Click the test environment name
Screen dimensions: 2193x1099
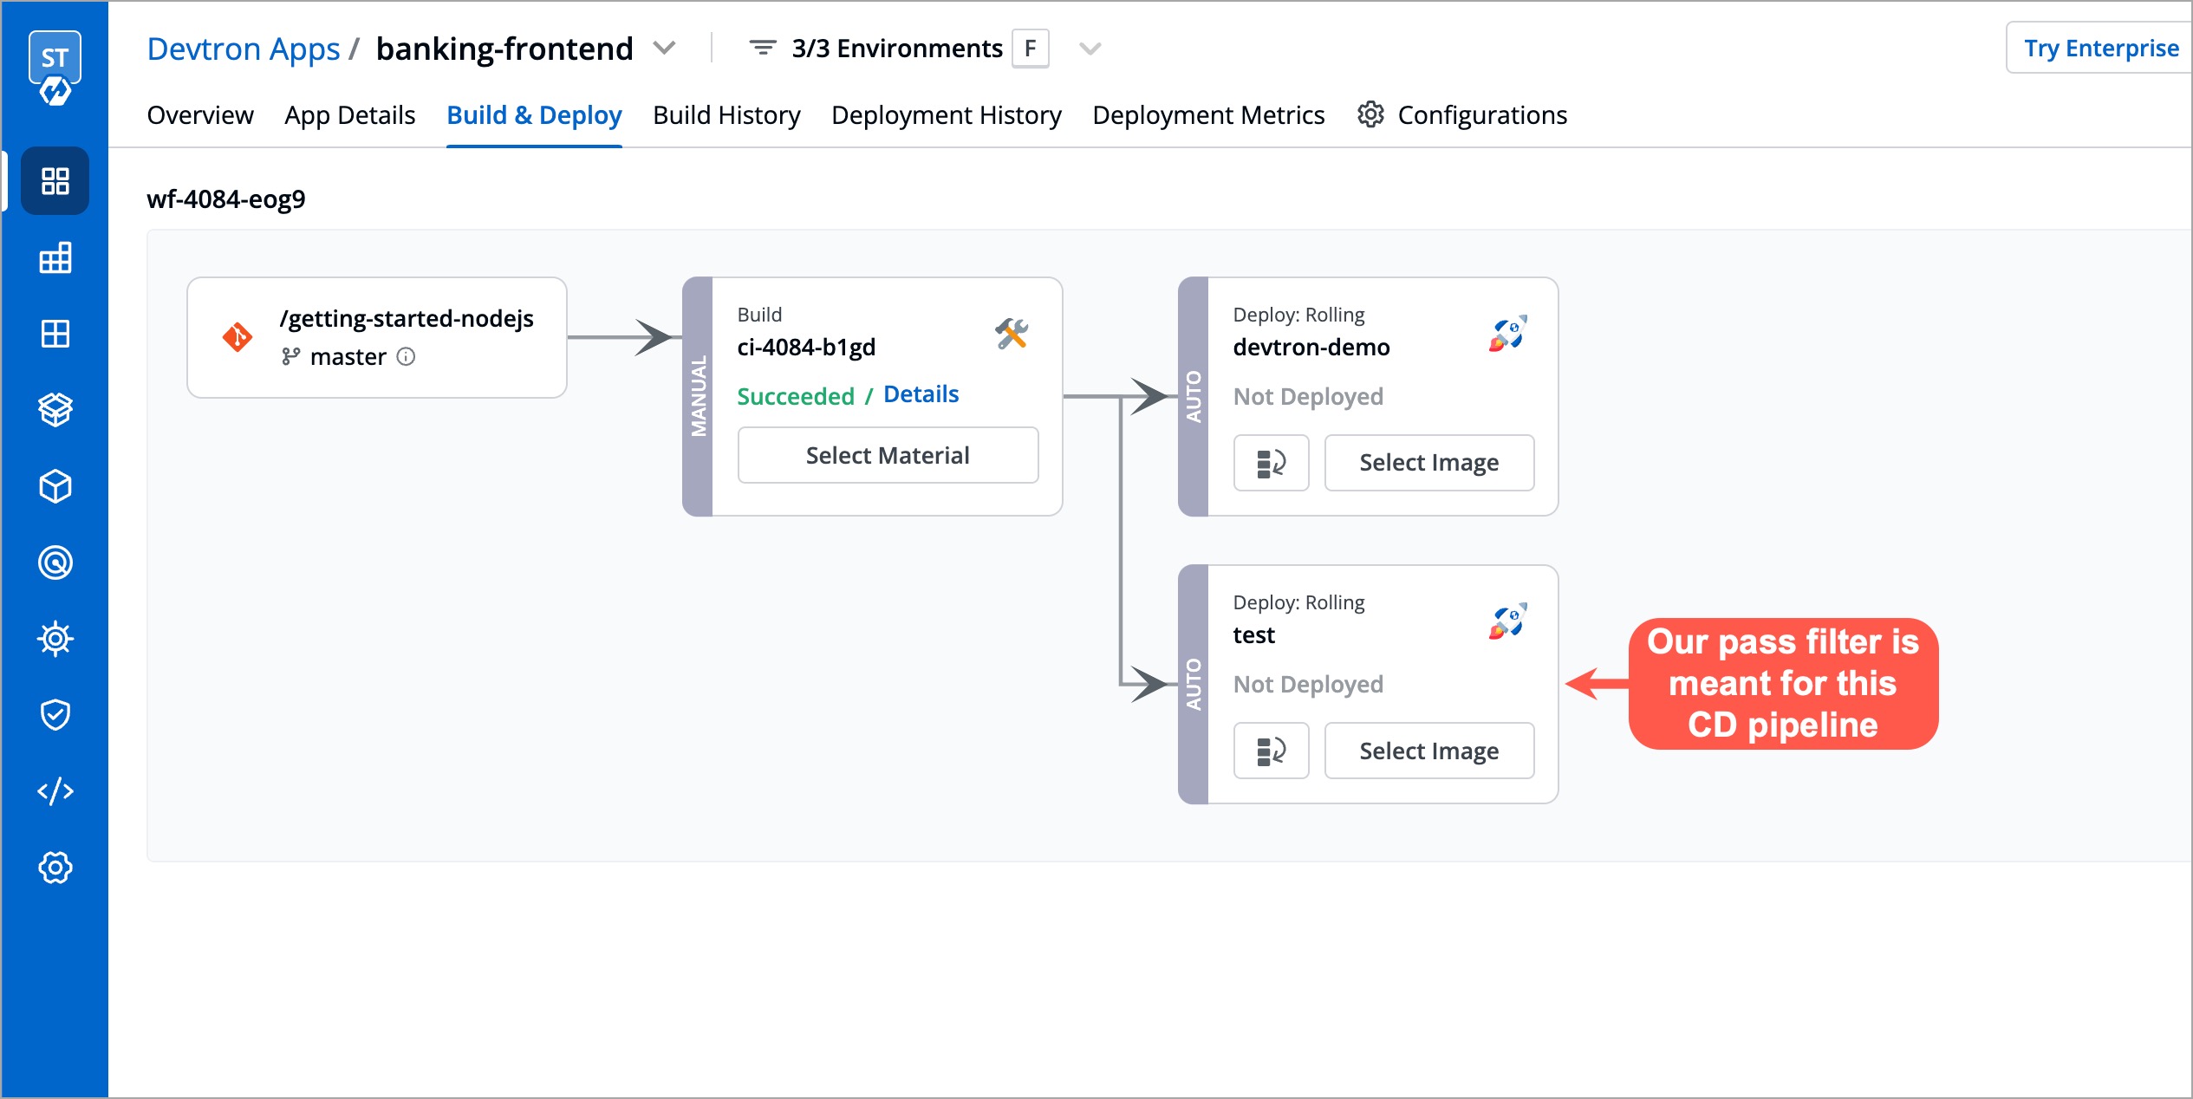(x=1253, y=634)
